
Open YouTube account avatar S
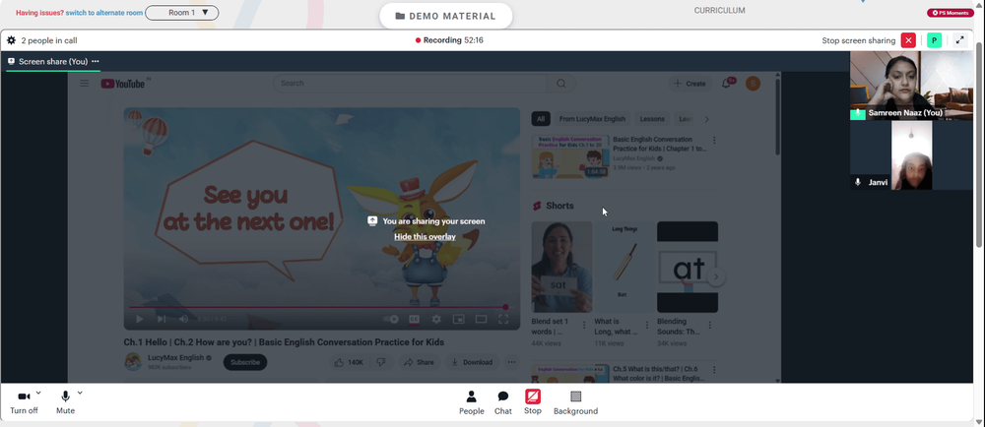(x=753, y=84)
